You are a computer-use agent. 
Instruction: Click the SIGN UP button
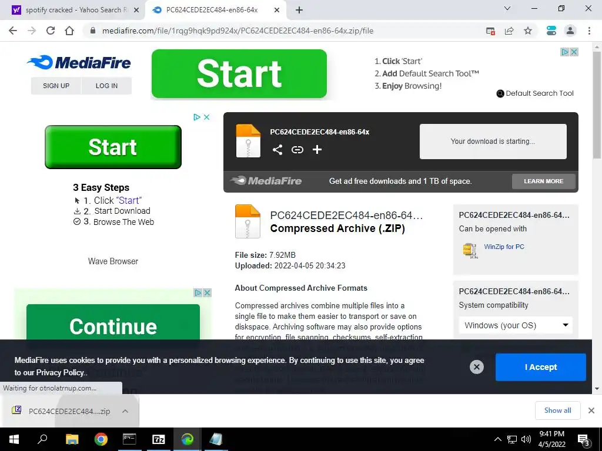click(56, 86)
